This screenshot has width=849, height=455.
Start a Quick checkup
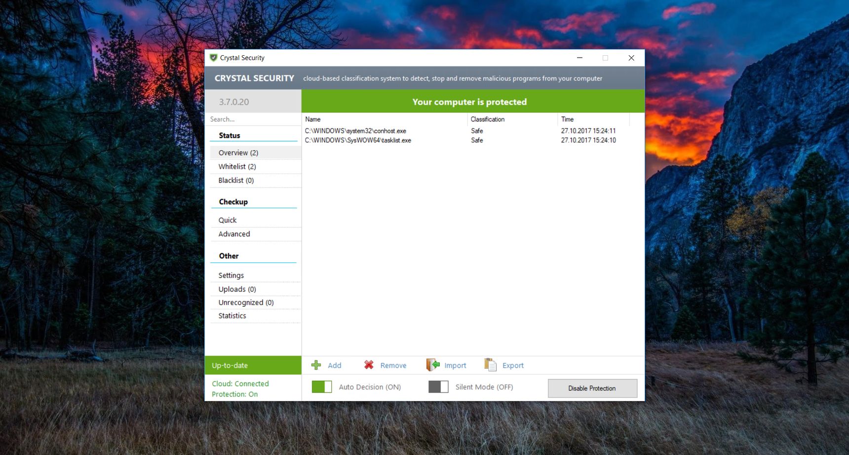point(255,220)
